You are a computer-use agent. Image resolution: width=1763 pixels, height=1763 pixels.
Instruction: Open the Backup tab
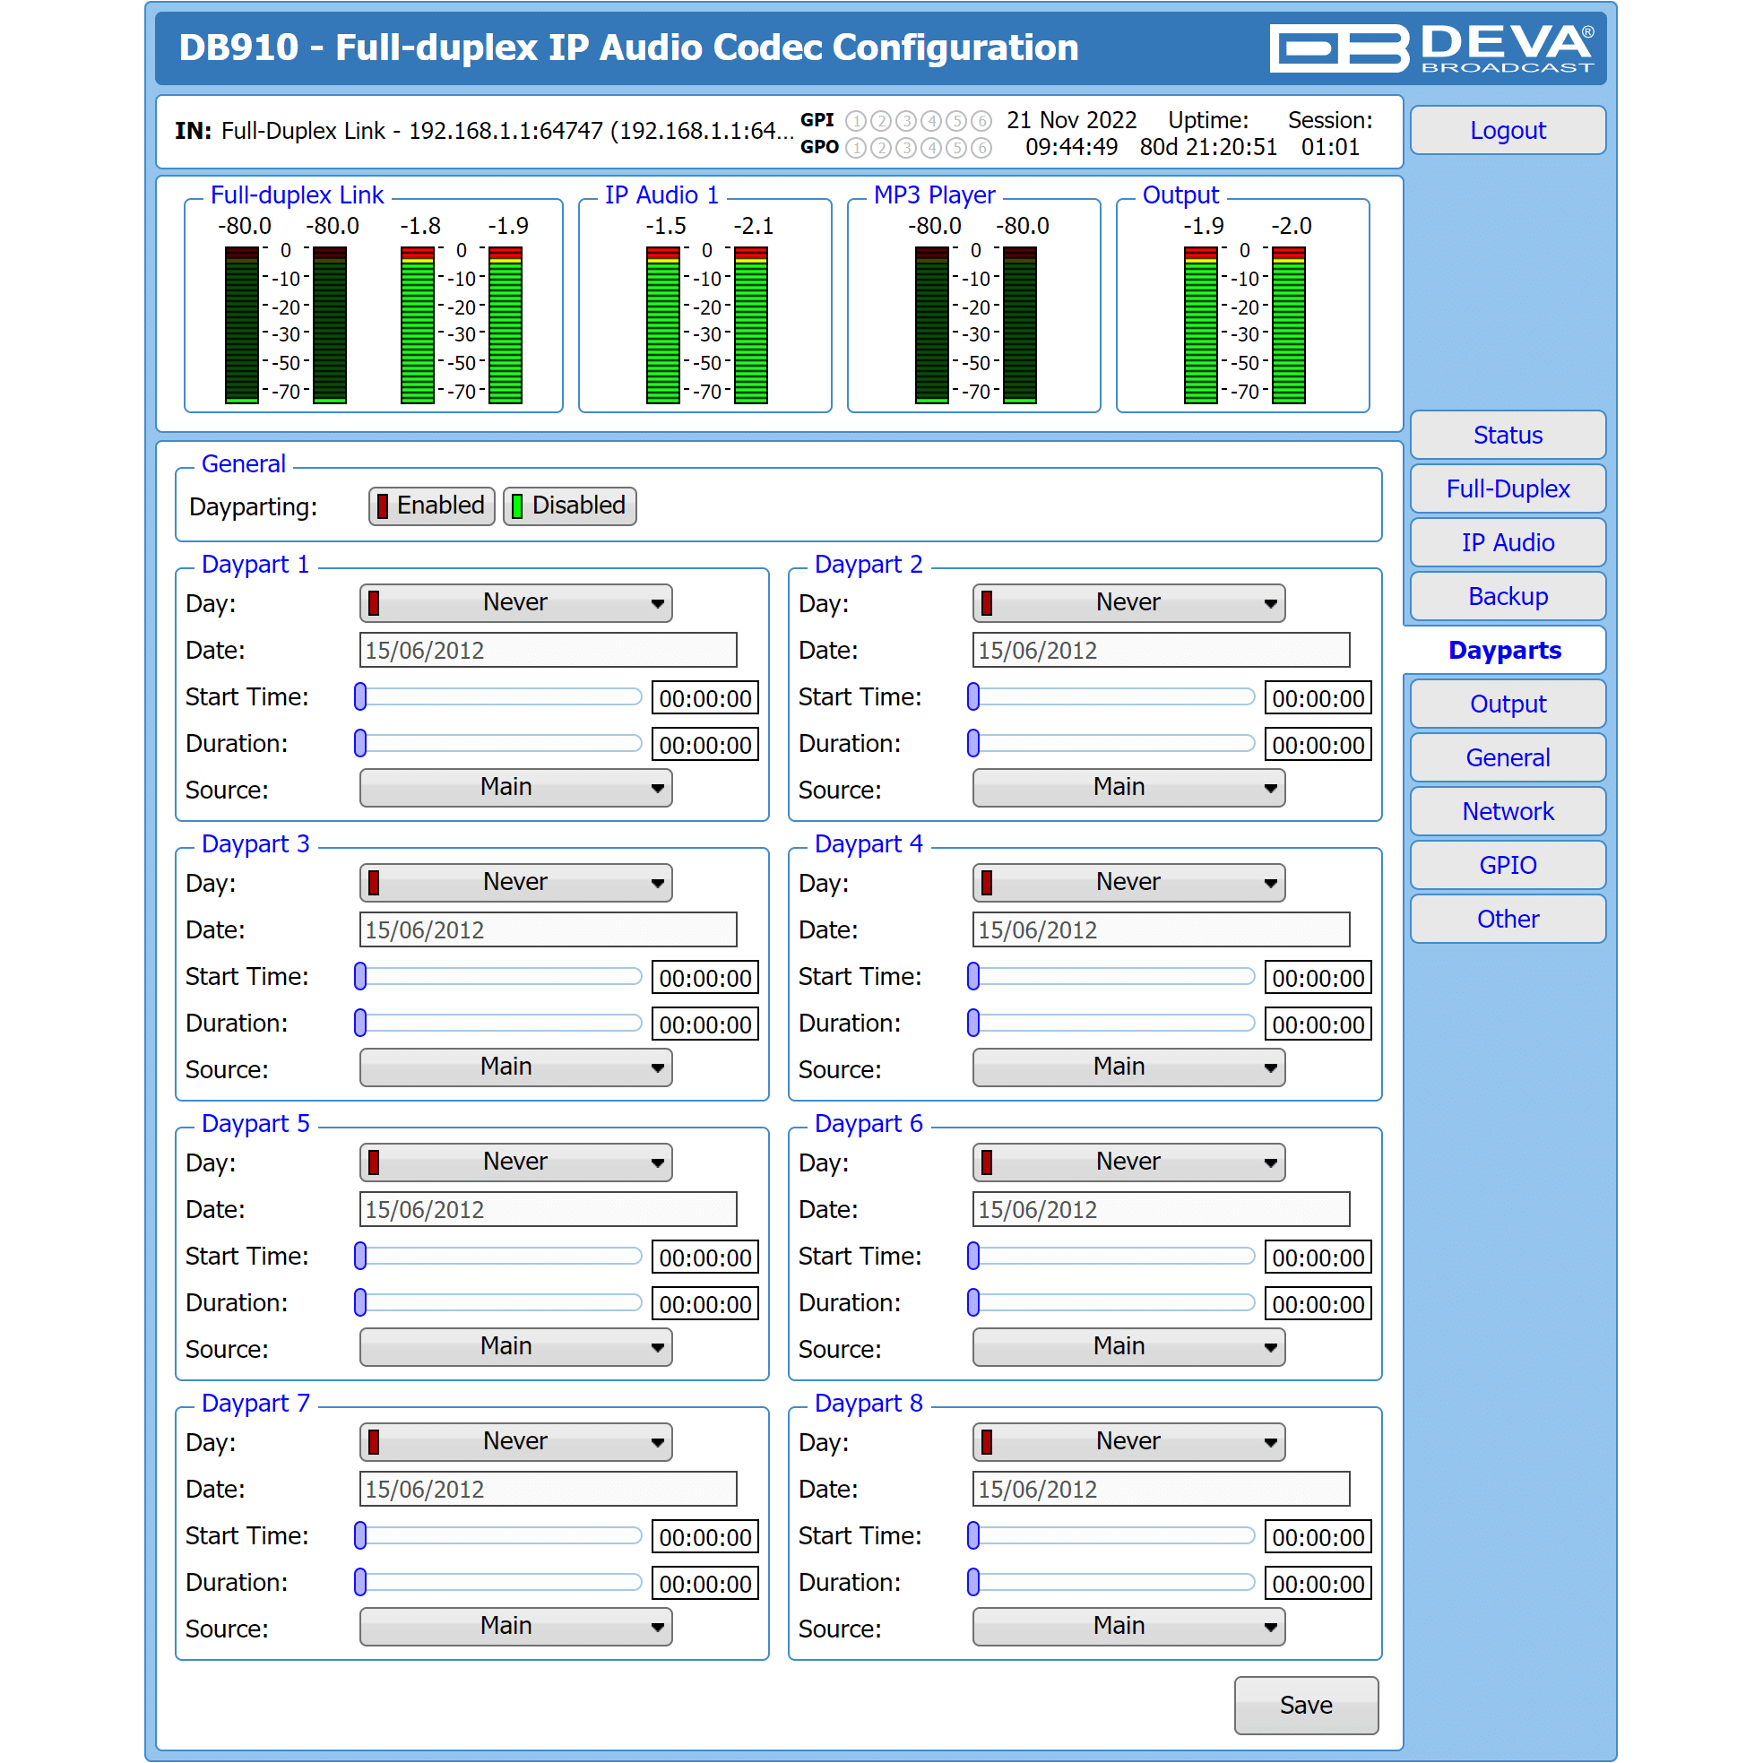(x=1508, y=597)
